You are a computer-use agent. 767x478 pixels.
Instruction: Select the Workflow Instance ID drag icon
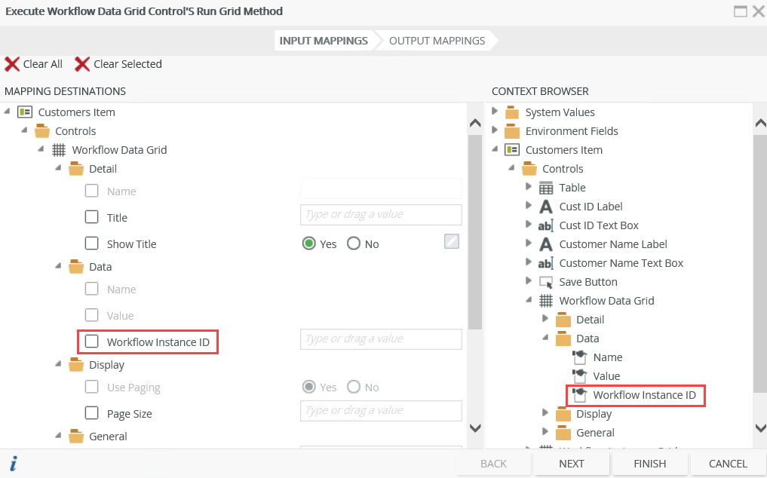[579, 394]
